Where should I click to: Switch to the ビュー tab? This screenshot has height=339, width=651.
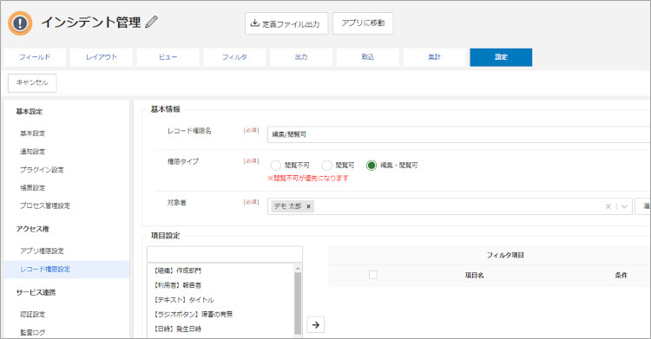[168, 57]
